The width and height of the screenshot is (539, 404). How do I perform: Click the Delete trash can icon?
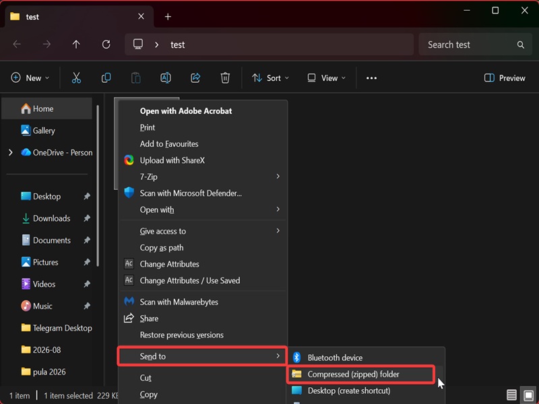tap(225, 78)
